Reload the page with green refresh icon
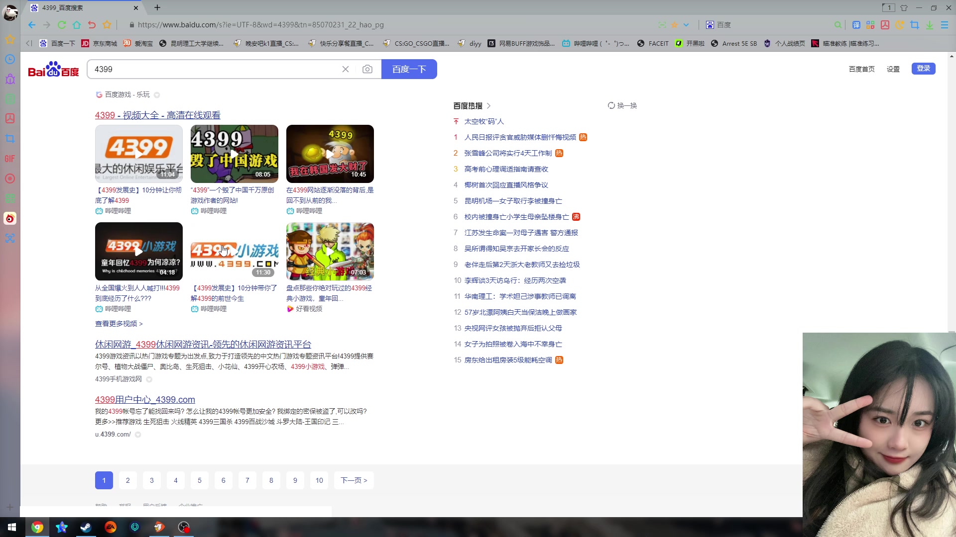Image resolution: width=956 pixels, height=537 pixels. coord(62,25)
